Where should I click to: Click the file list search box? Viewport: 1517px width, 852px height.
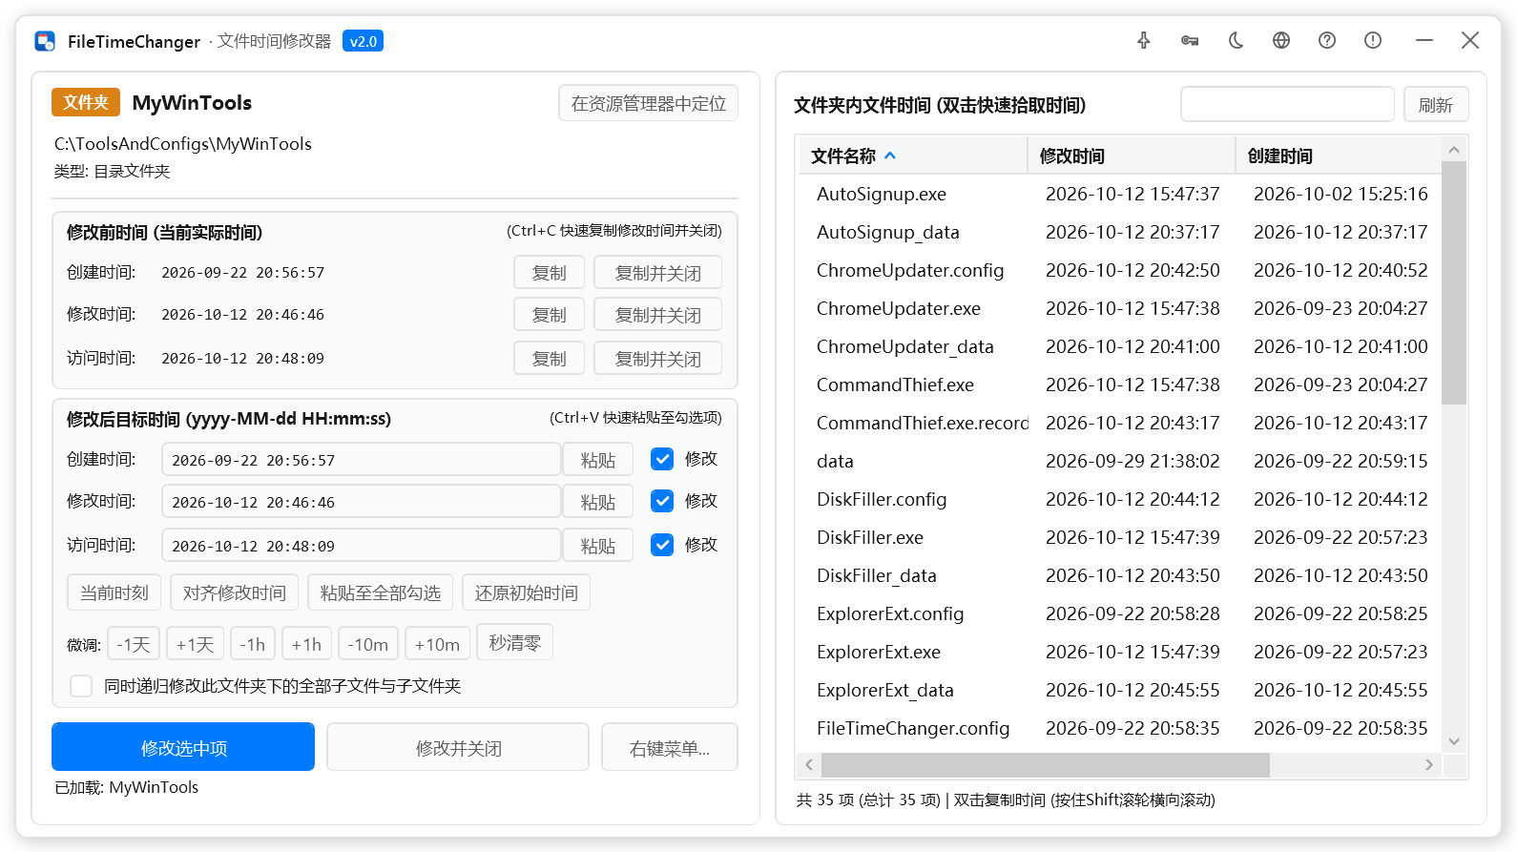pyautogui.click(x=1287, y=104)
